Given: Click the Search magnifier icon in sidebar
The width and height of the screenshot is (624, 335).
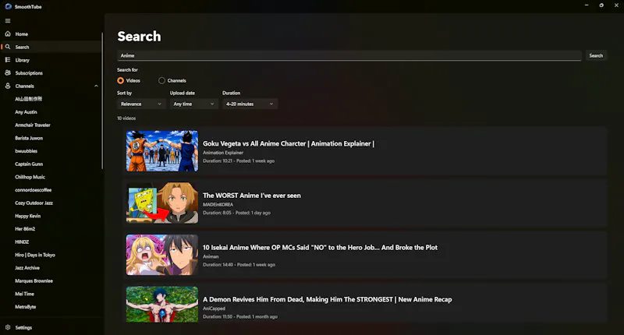Looking at the screenshot, I should [8, 47].
